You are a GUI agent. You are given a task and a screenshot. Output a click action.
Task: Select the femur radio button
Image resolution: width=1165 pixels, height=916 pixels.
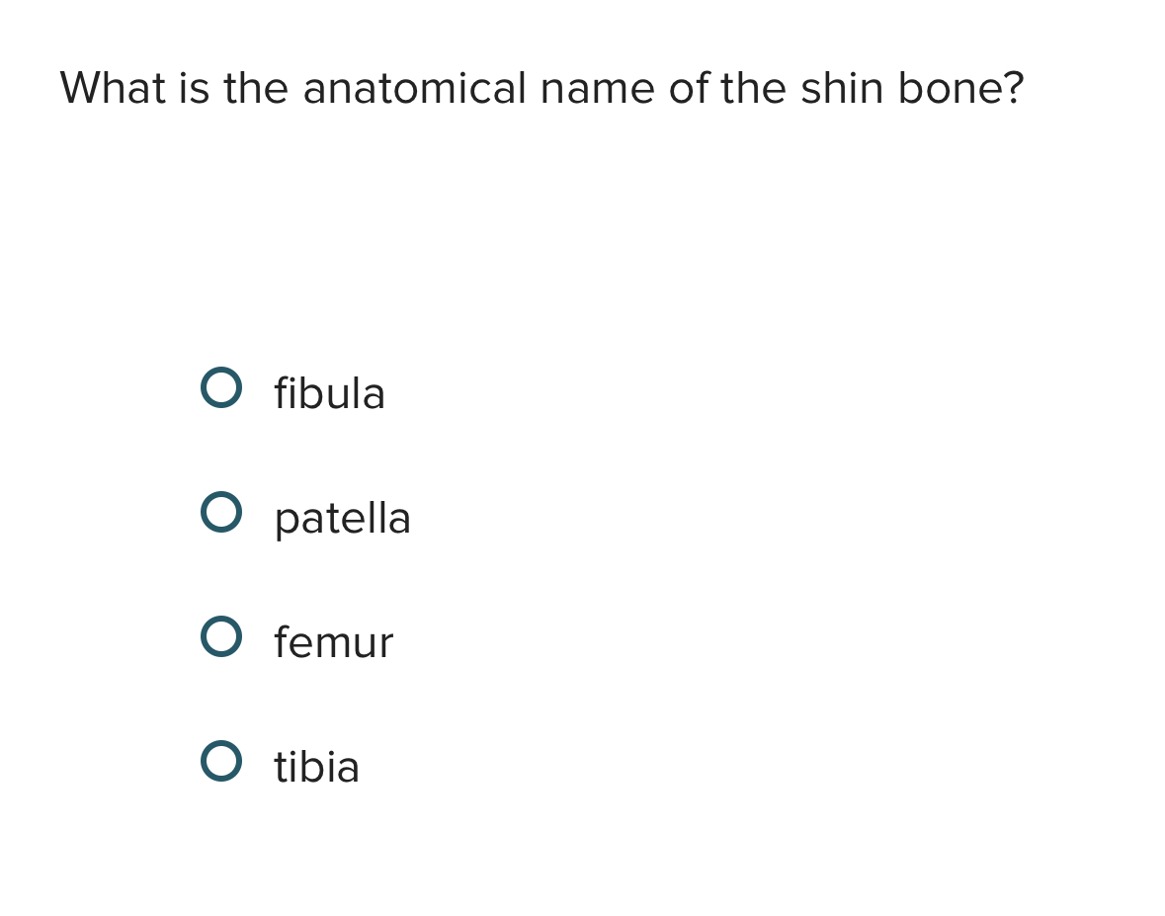coord(221,637)
